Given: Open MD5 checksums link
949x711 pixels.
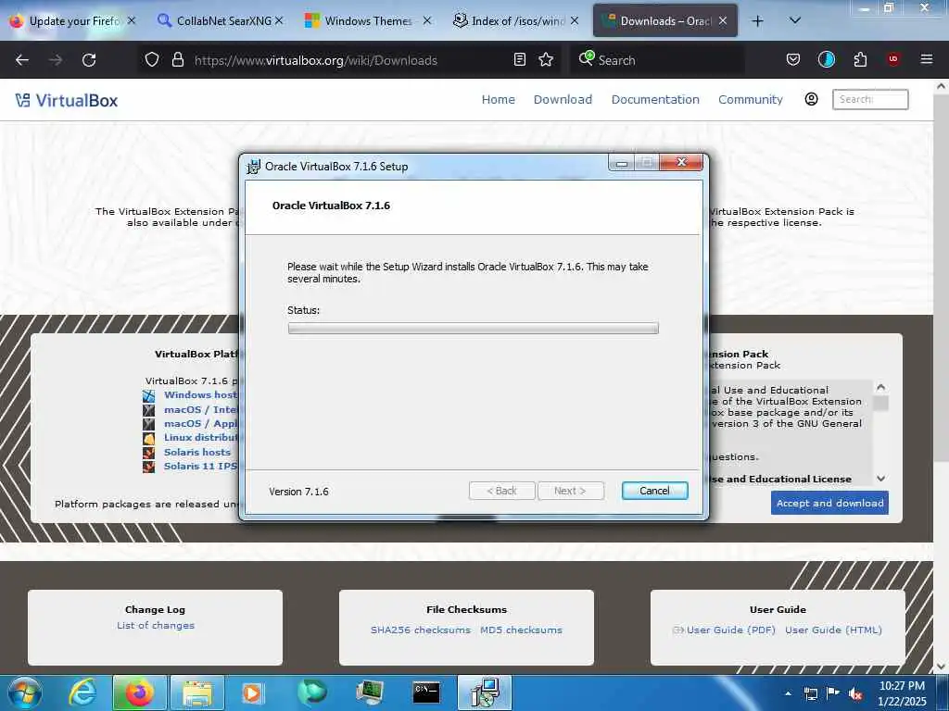Looking at the screenshot, I should coord(521,630).
